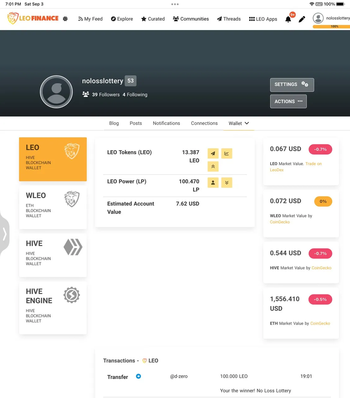The image size is (350, 398).
Task: Click the LEO transfer paper-plane icon
Action: pyautogui.click(x=213, y=153)
